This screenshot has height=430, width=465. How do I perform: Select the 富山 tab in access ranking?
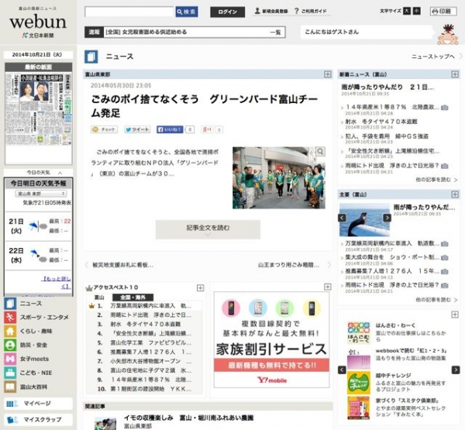tap(99, 298)
